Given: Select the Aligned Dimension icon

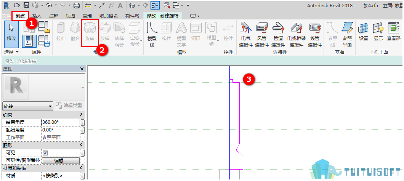Looking at the screenshot, I should click(x=102, y=5).
